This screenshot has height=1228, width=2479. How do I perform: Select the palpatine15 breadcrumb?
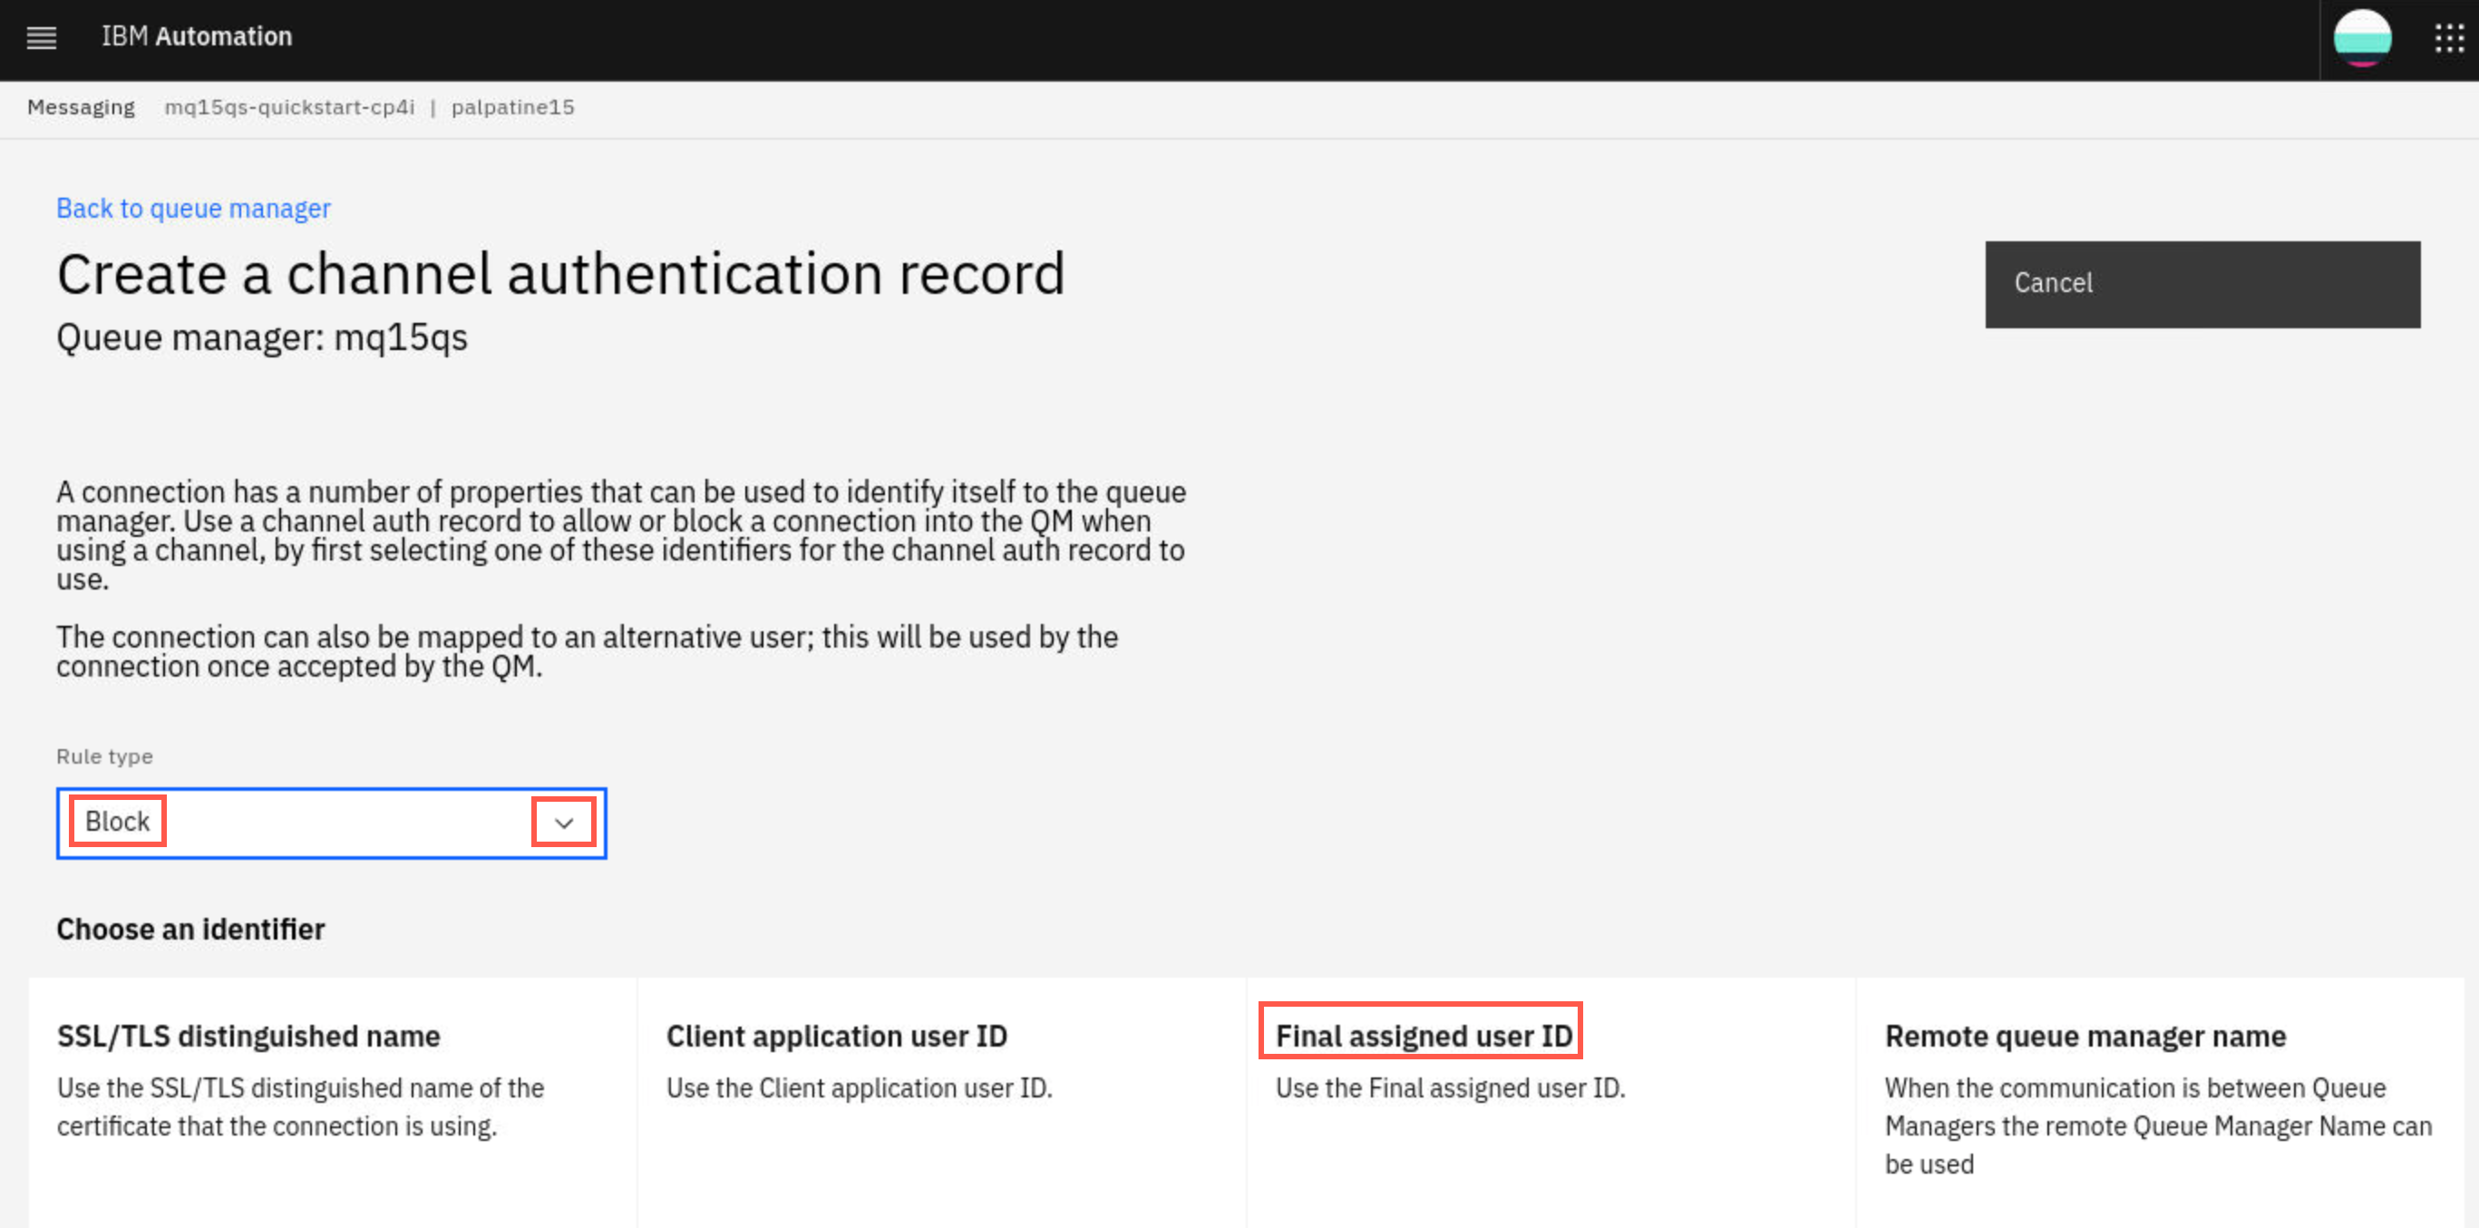point(513,107)
